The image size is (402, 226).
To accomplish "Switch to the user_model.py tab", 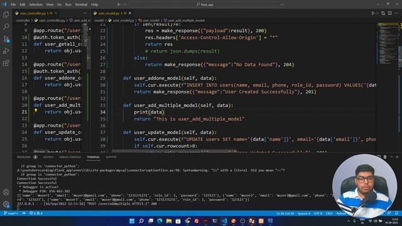I will tap(112, 13).
